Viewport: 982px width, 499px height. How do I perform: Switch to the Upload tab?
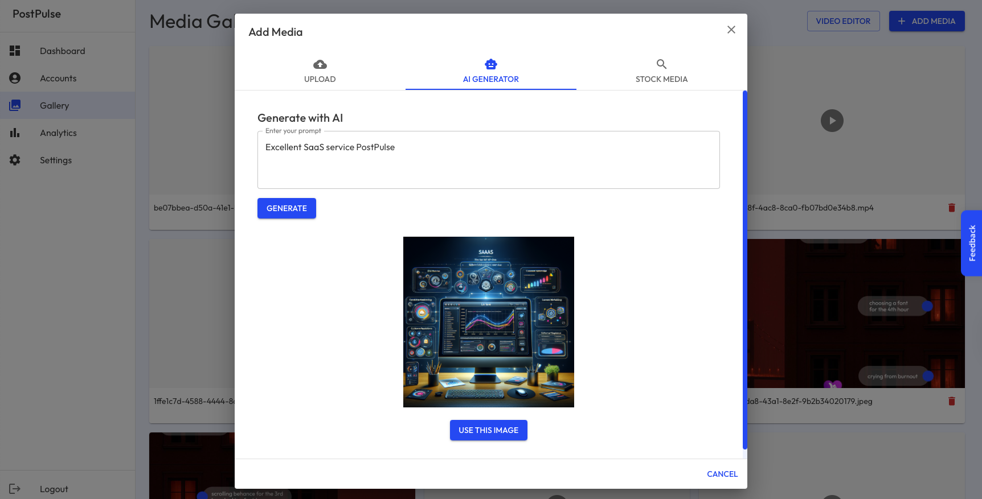point(320,72)
